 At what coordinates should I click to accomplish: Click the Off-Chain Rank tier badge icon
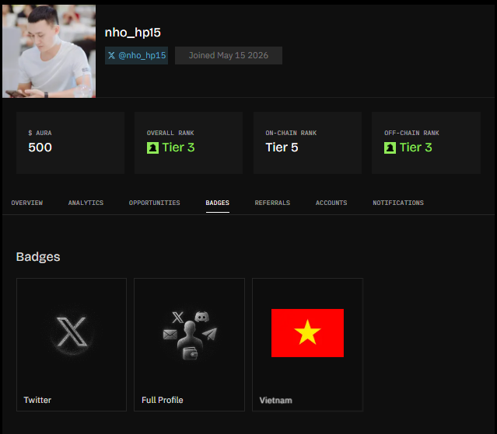[x=390, y=148]
